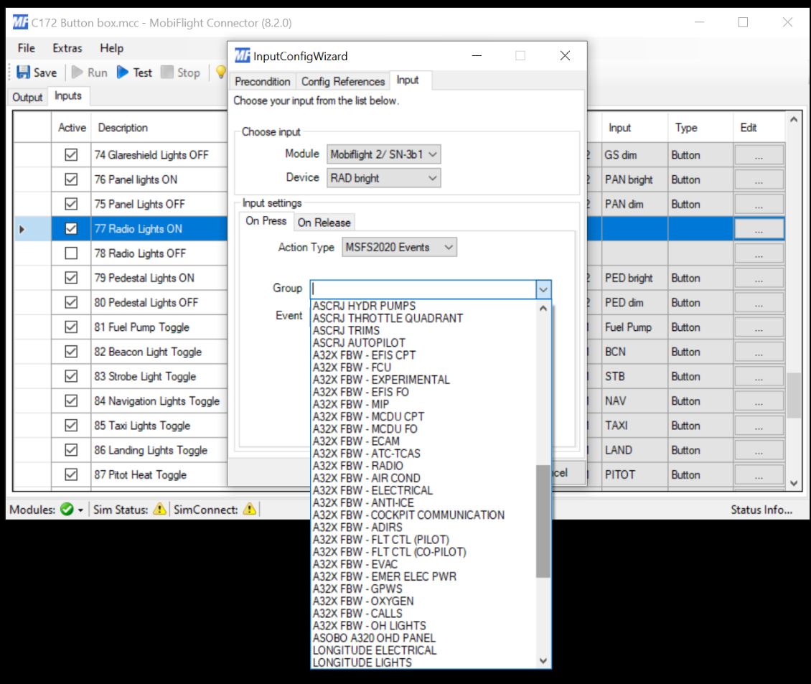The width and height of the screenshot is (811, 684).
Task: Click the Save disk icon in toolbar
Action: pyautogui.click(x=24, y=72)
